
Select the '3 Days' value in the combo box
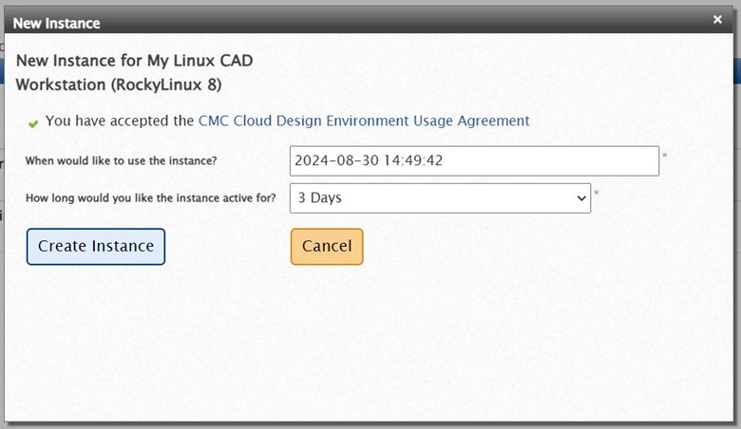(320, 198)
